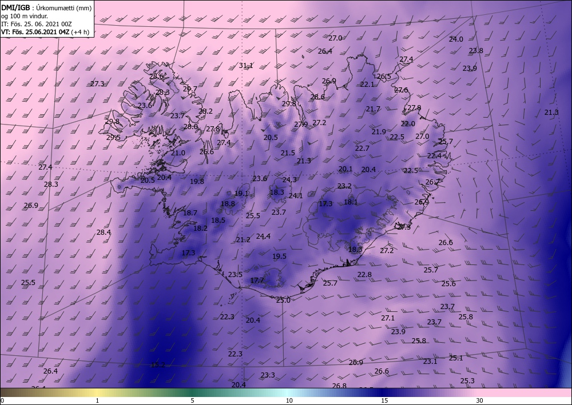The image size is (572, 405).
Task: Click the 22.0 value on the map
Action: tap(408, 124)
